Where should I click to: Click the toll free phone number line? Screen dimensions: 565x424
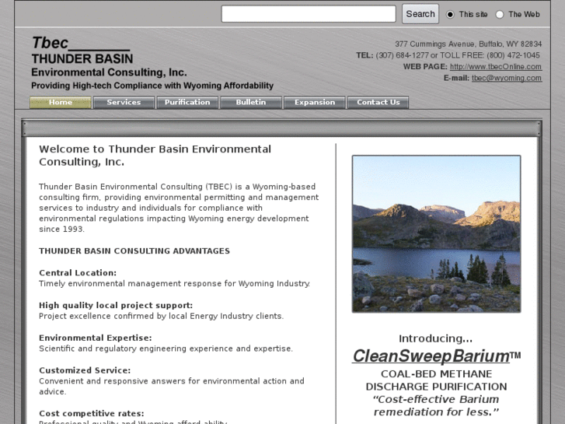pyautogui.click(x=448, y=55)
